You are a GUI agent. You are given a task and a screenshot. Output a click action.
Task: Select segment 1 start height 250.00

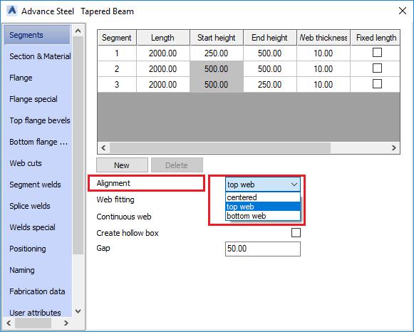[x=217, y=53]
